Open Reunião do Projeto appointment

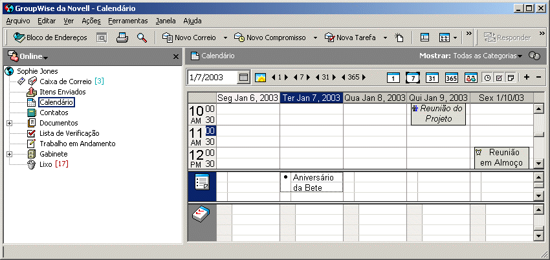click(438, 114)
